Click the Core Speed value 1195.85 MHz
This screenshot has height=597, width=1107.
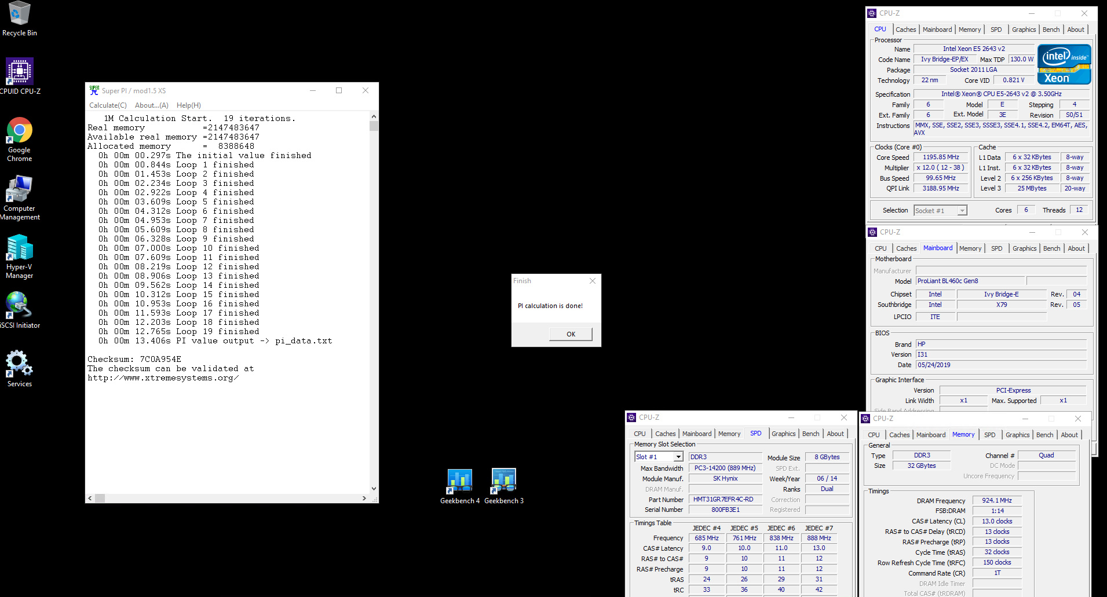pos(940,158)
